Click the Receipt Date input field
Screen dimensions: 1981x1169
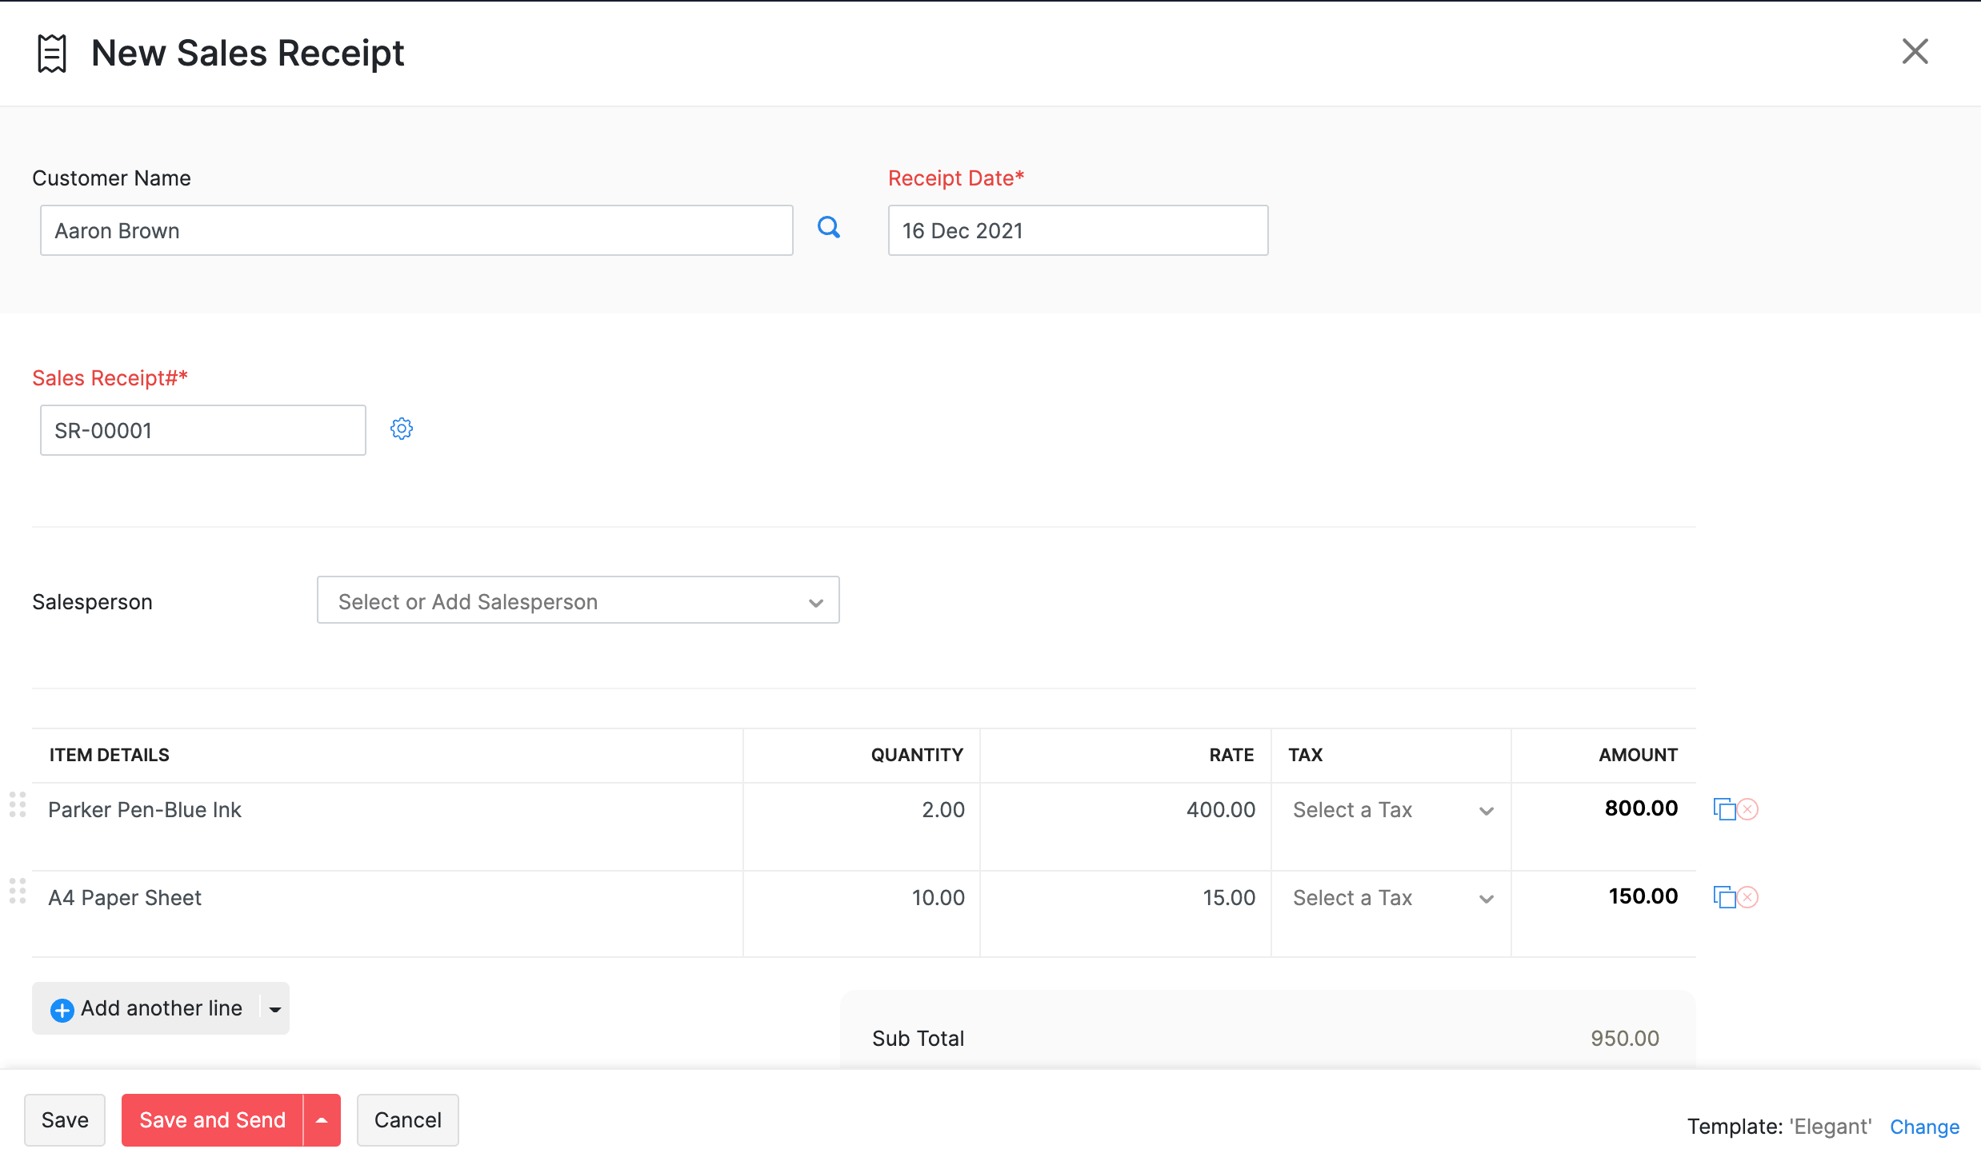click(x=1079, y=229)
